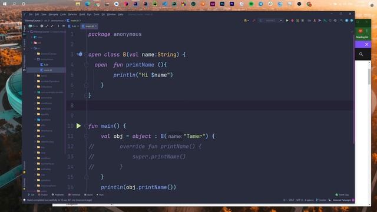
Task: Open Project view selector dropdown
Action: (x=34, y=26)
